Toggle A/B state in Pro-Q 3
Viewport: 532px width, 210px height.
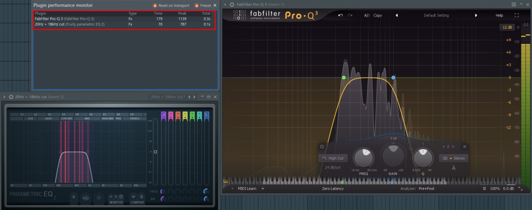(x=367, y=15)
